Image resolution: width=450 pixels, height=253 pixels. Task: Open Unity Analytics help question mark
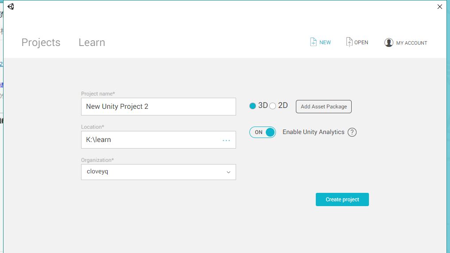pyautogui.click(x=352, y=132)
